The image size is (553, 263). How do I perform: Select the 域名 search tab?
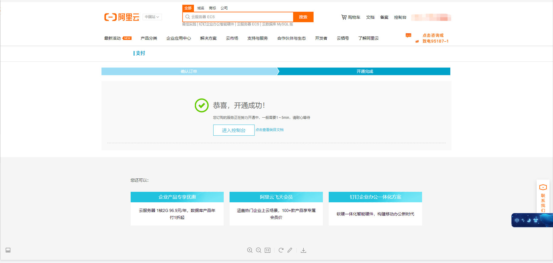click(201, 8)
